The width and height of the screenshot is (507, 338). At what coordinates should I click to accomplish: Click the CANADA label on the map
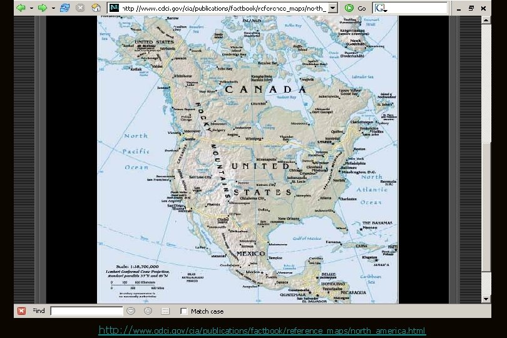coord(265,90)
